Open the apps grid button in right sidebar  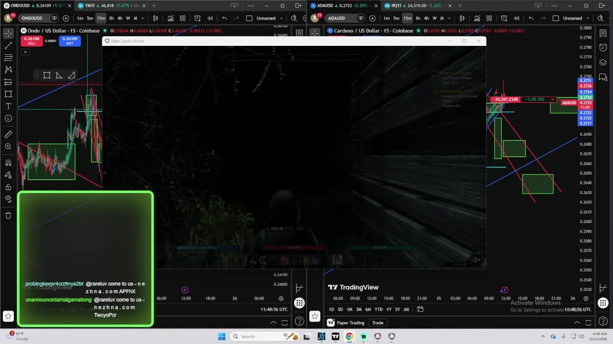(603, 303)
